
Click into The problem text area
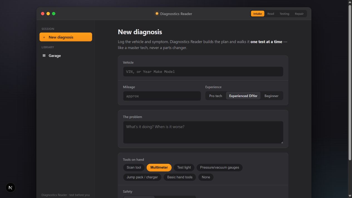coord(203,132)
